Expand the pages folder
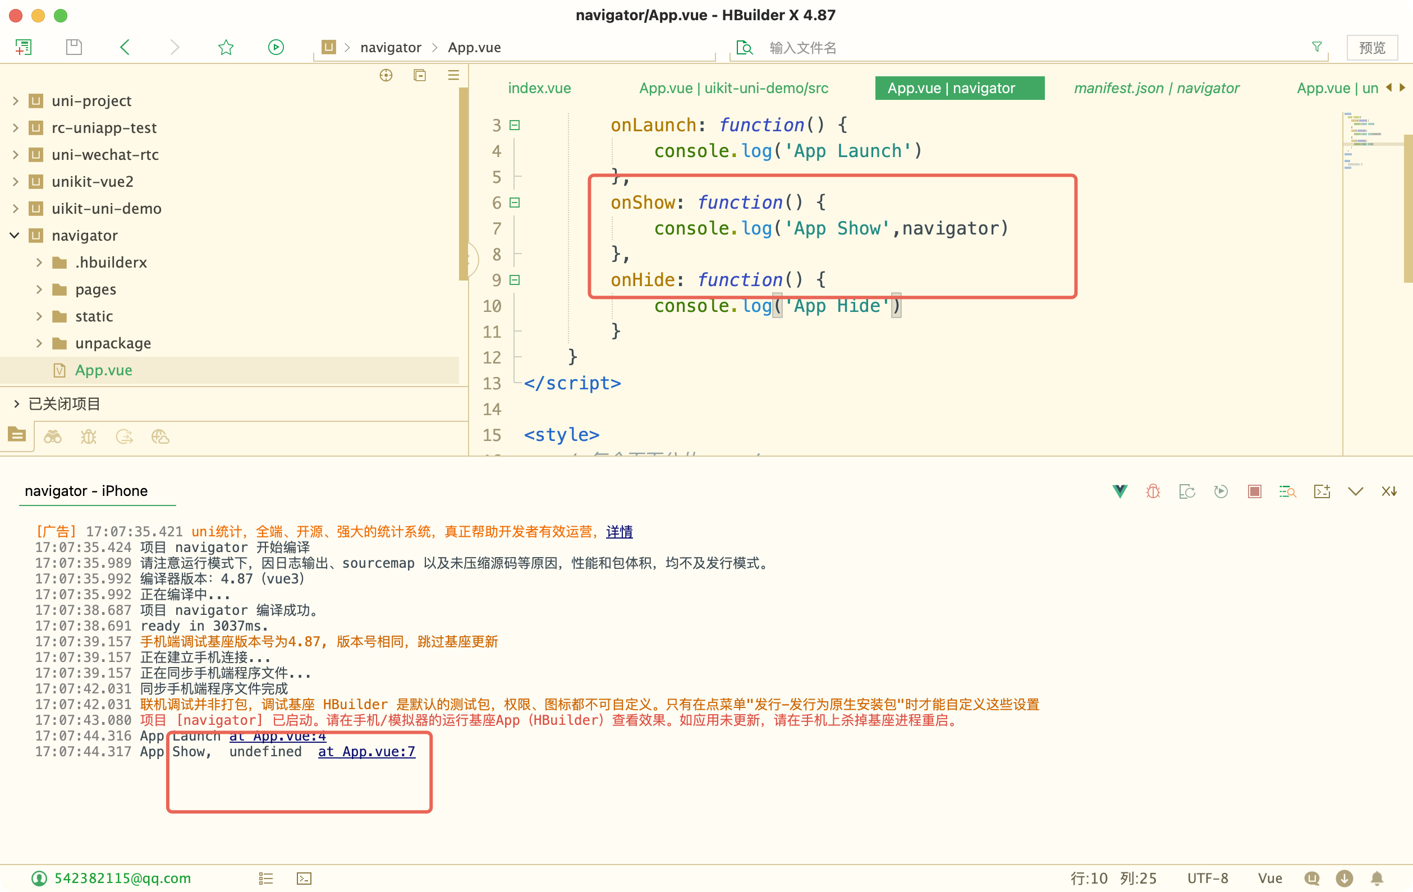The height and width of the screenshot is (892, 1413). pos(39,289)
